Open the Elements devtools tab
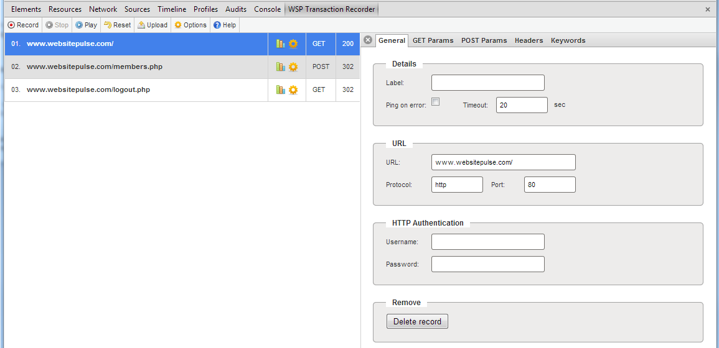The image size is (719, 348). (x=26, y=9)
